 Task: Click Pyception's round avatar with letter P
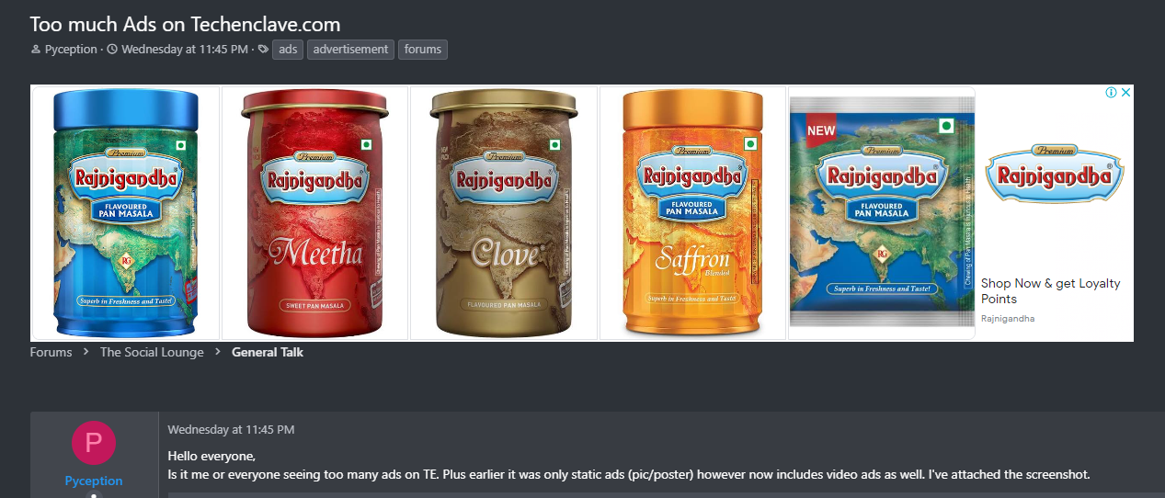[x=94, y=442]
